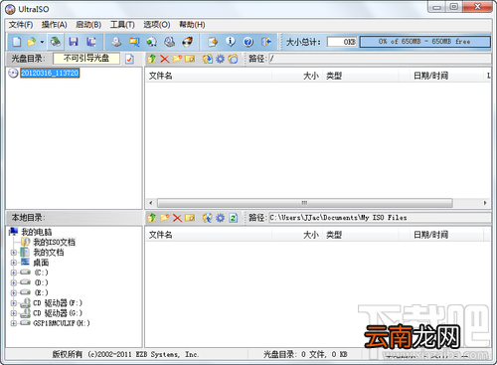The width and height of the screenshot is (497, 365).
Task: Expand the (E:) drive node
Action: (x=14, y=292)
